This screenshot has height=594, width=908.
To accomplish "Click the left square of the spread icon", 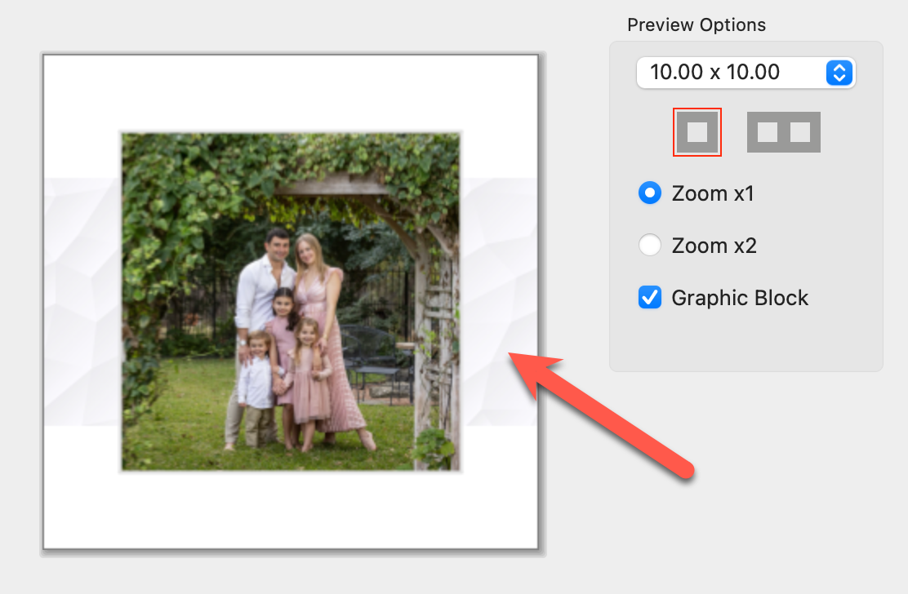I will (x=768, y=132).
